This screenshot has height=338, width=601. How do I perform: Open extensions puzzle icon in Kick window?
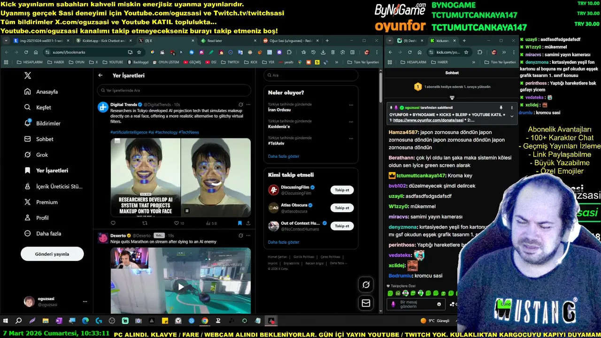pyautogui.click(x=479, y=52)
